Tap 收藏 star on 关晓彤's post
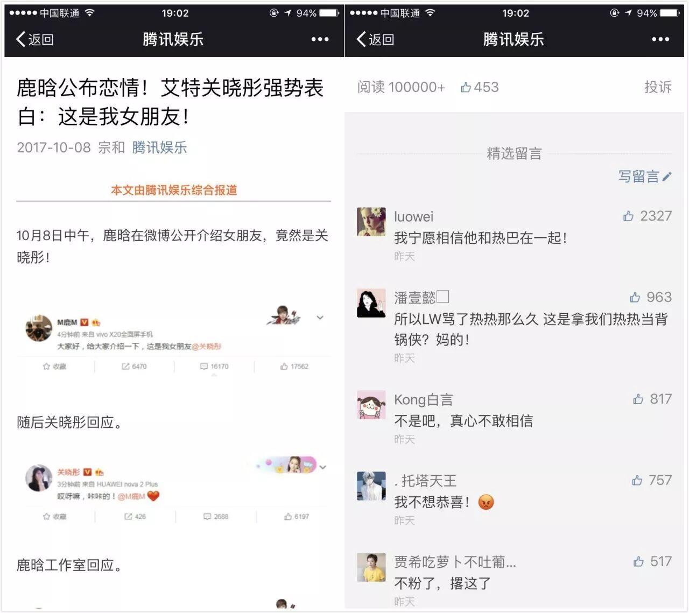Viewport: 689px width, 613px height. (x=54, y=517)
